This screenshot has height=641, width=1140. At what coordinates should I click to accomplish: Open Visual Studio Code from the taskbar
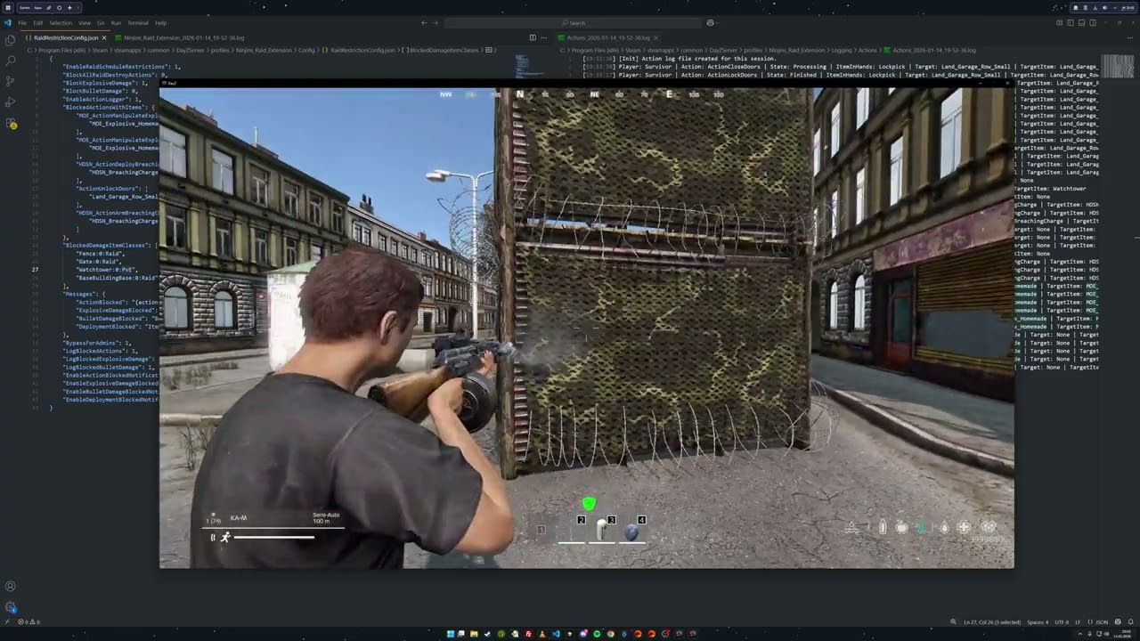click(x=556, y=634)
